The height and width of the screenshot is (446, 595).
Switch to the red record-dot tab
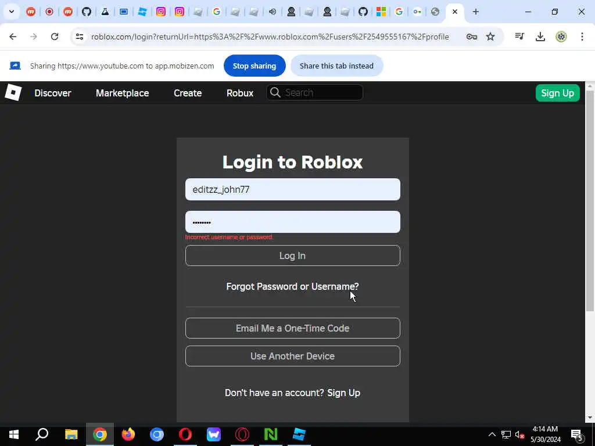click(49, 12)
